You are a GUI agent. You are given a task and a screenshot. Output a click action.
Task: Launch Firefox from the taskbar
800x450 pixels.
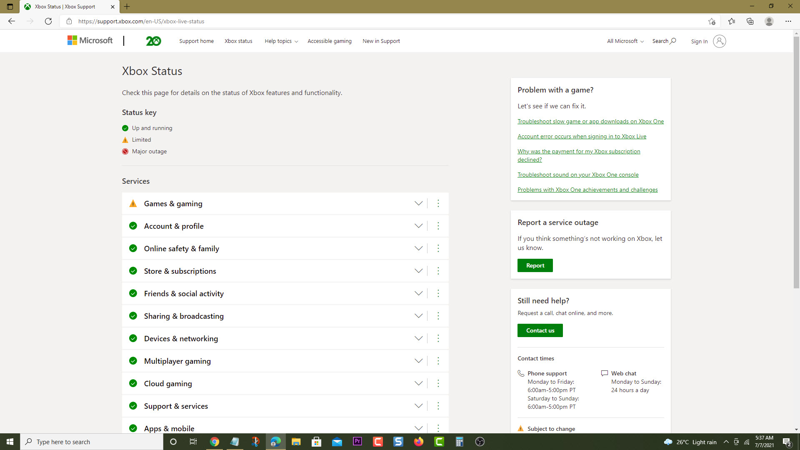click(419, 441)
